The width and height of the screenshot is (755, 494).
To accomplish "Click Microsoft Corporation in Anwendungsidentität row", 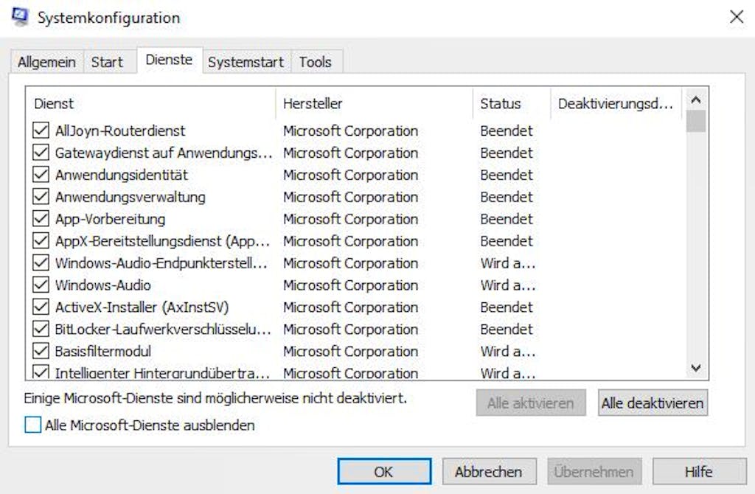I will pos(350,175).
